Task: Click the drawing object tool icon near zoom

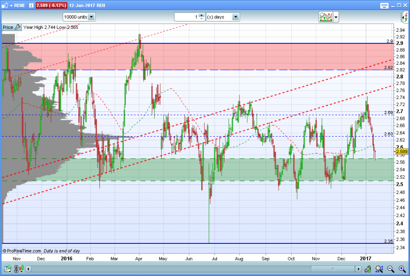Action: click(x=368, y=269)
